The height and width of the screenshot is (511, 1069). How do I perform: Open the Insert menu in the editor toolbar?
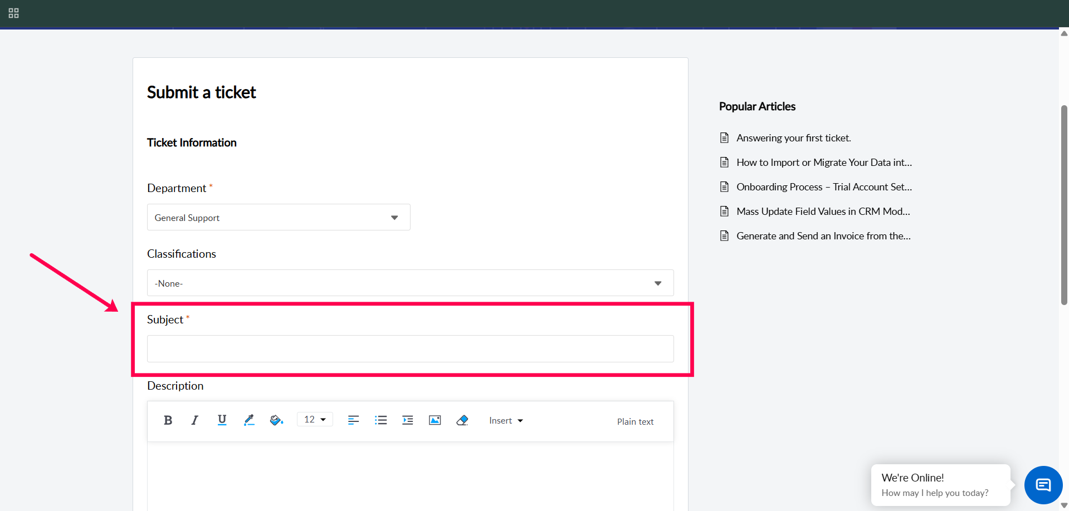click(x=506, y=421)
